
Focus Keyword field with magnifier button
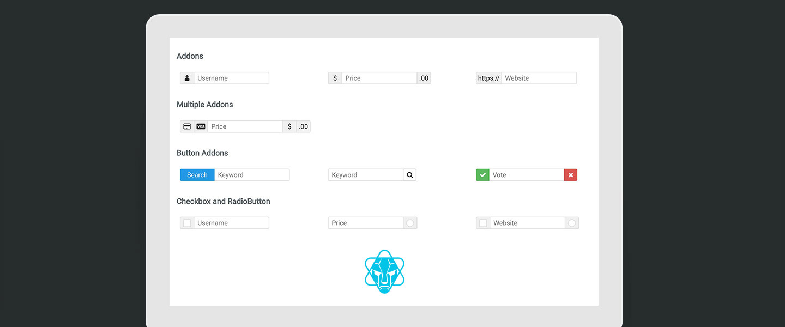pos(366,175)
